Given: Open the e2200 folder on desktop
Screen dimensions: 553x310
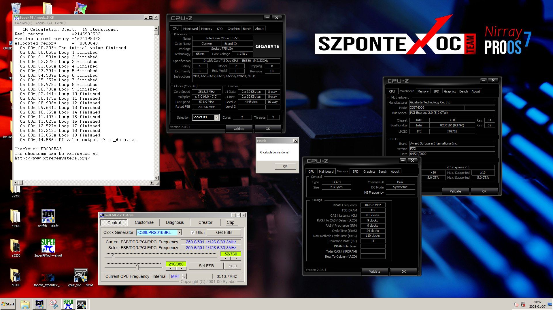Looking at the screenshot, I should 16,190.
